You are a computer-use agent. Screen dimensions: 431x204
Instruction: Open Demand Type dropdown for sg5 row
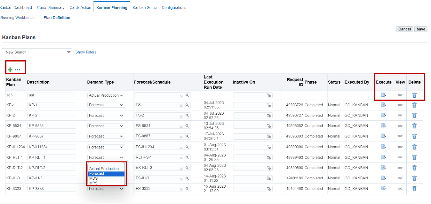(x=106, y=95)
